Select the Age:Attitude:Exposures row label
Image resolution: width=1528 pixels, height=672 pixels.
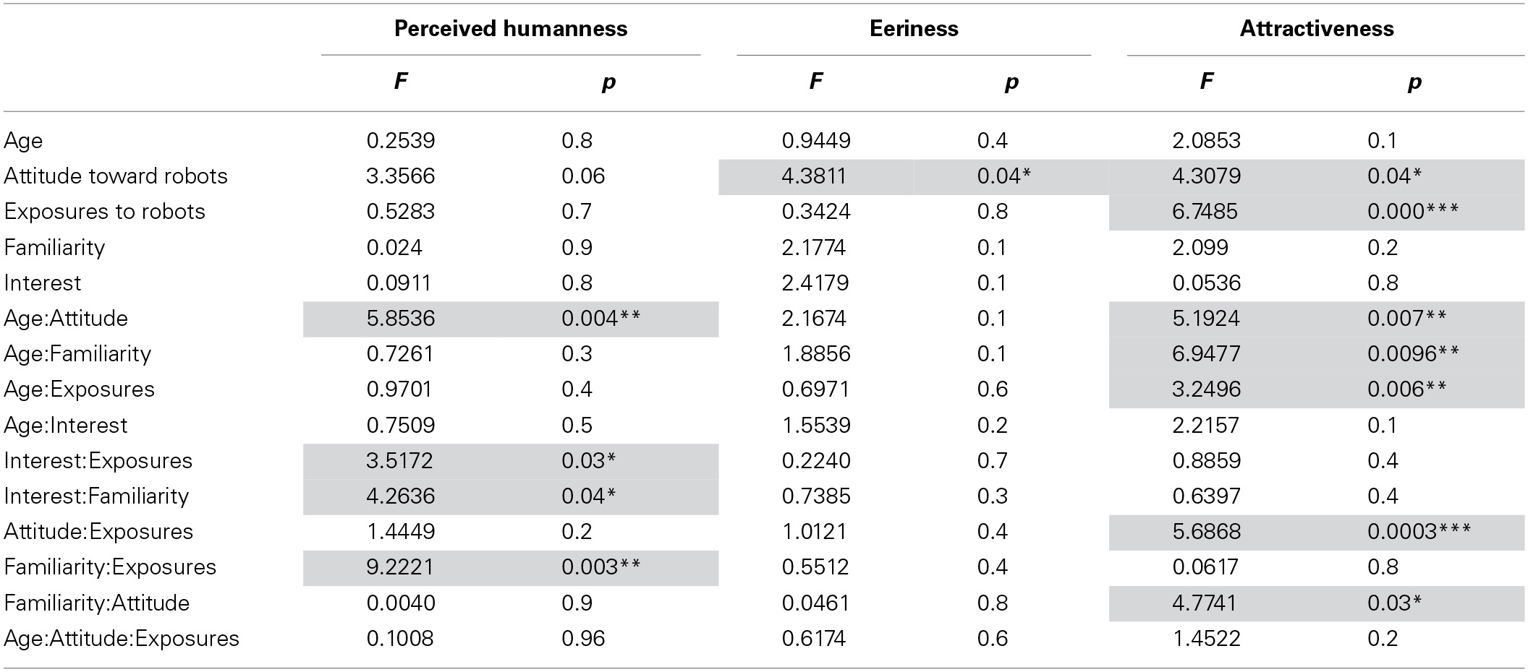tap(122, 639)
